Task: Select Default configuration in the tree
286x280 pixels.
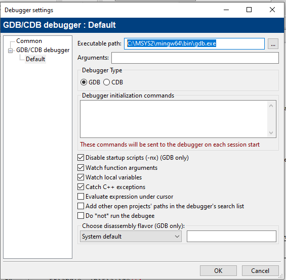Action: coord(35,59)
